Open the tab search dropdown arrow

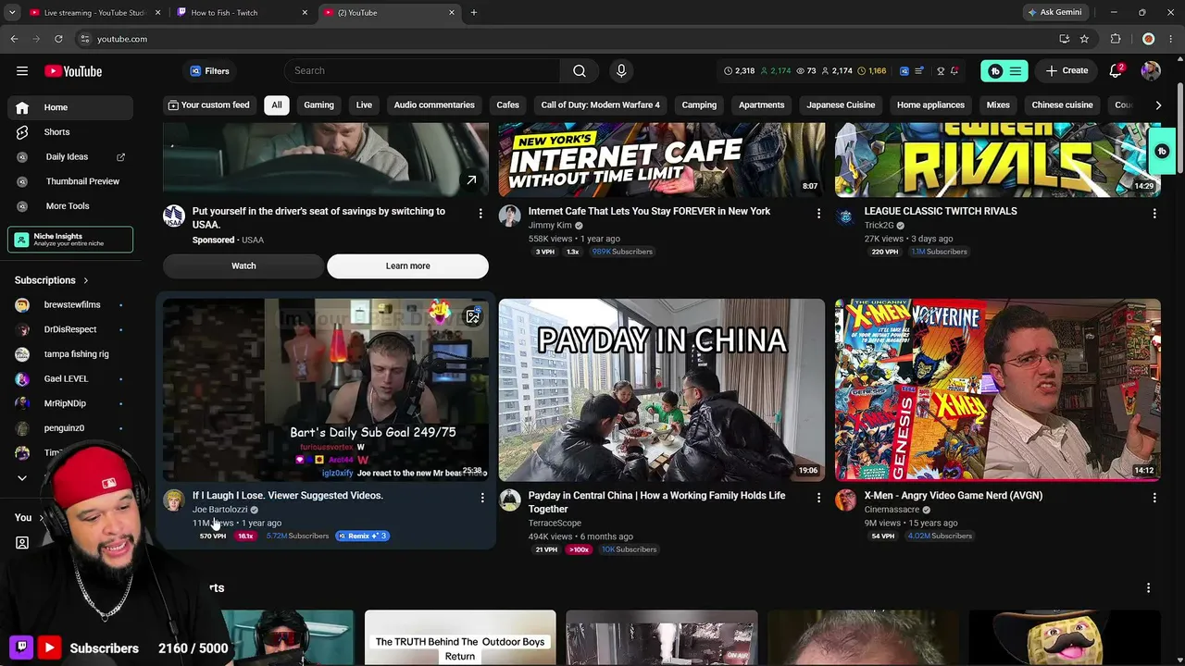coord(12,13)
